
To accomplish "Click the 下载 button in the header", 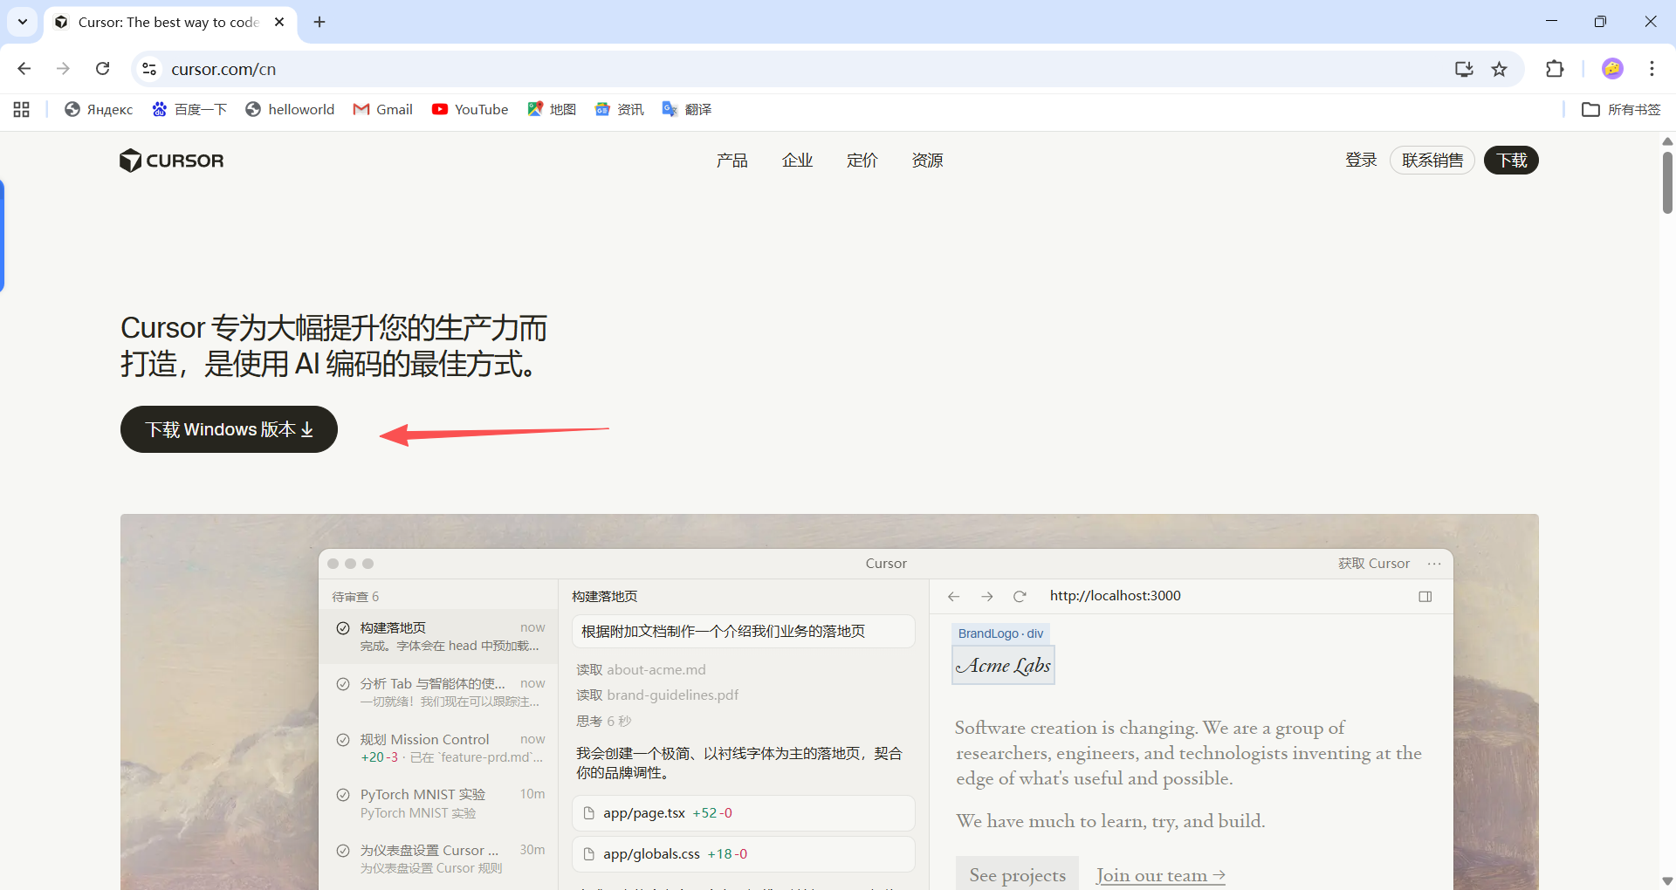I will [1512, 161].
